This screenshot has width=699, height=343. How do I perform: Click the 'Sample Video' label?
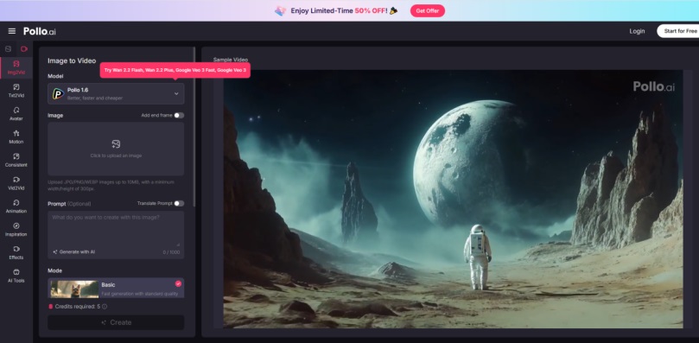point(231,60)
